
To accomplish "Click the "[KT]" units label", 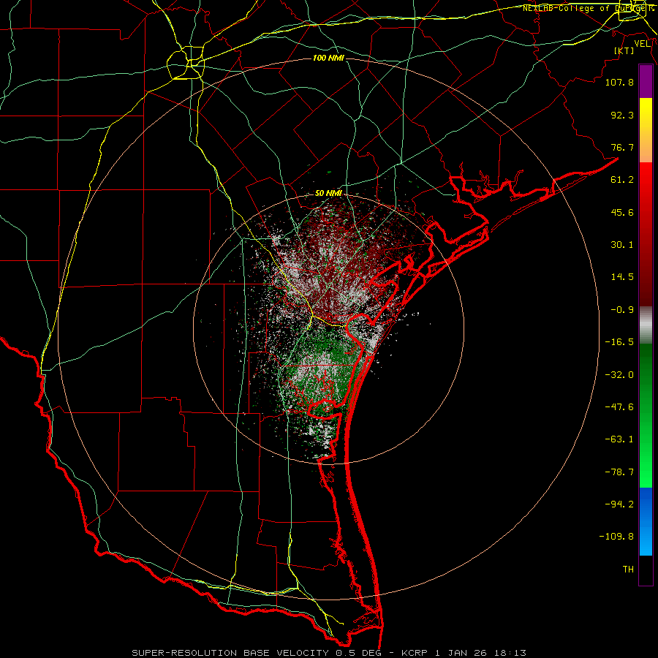I will pyautogui.click(x=624, y=50).
